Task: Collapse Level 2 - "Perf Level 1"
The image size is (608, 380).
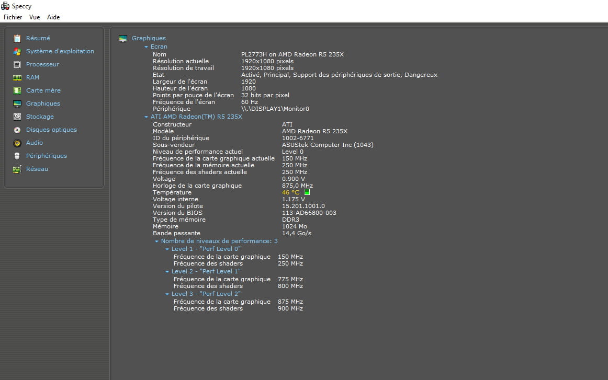Action: click(167, 271)
